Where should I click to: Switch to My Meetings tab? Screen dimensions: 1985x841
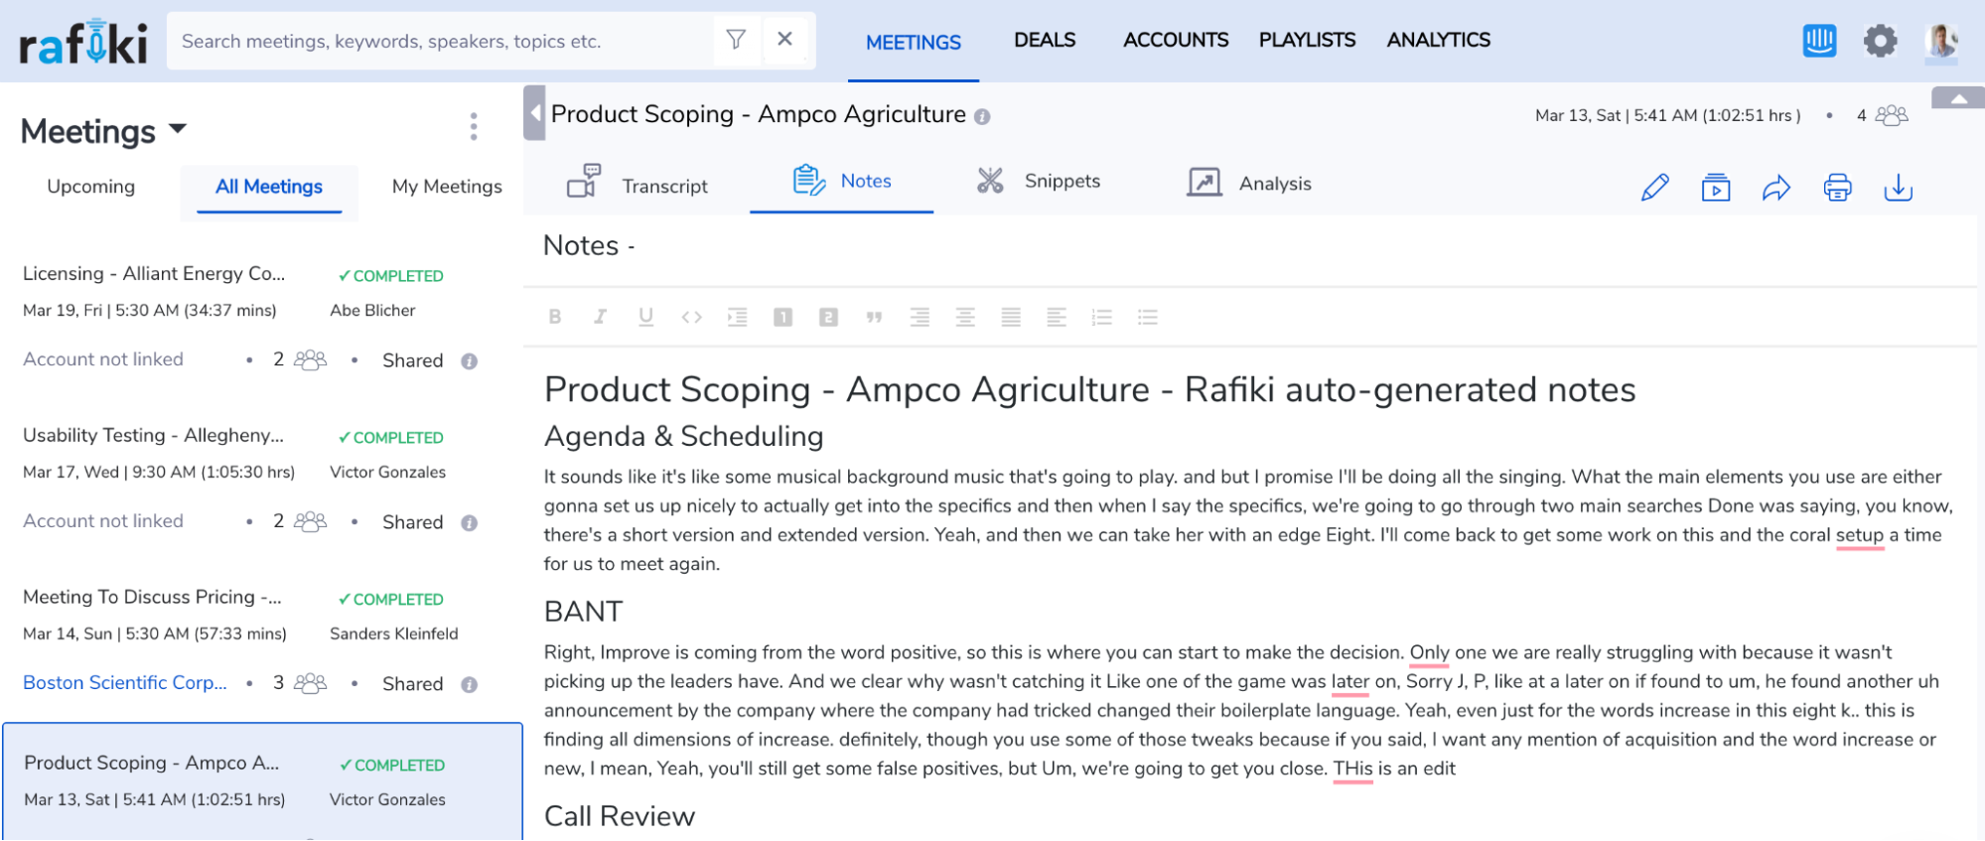pos(447,187)
